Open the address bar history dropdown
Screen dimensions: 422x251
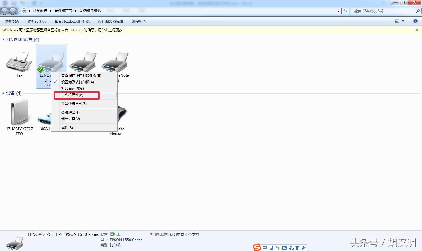pyautogui.click(x=339, y=11)
